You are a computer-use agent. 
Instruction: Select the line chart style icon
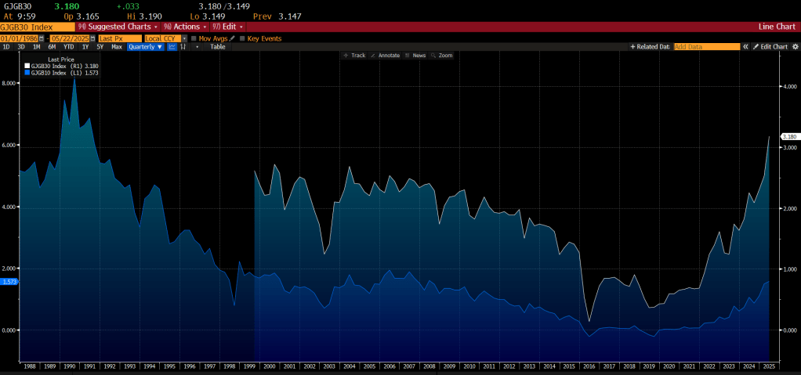172,47
